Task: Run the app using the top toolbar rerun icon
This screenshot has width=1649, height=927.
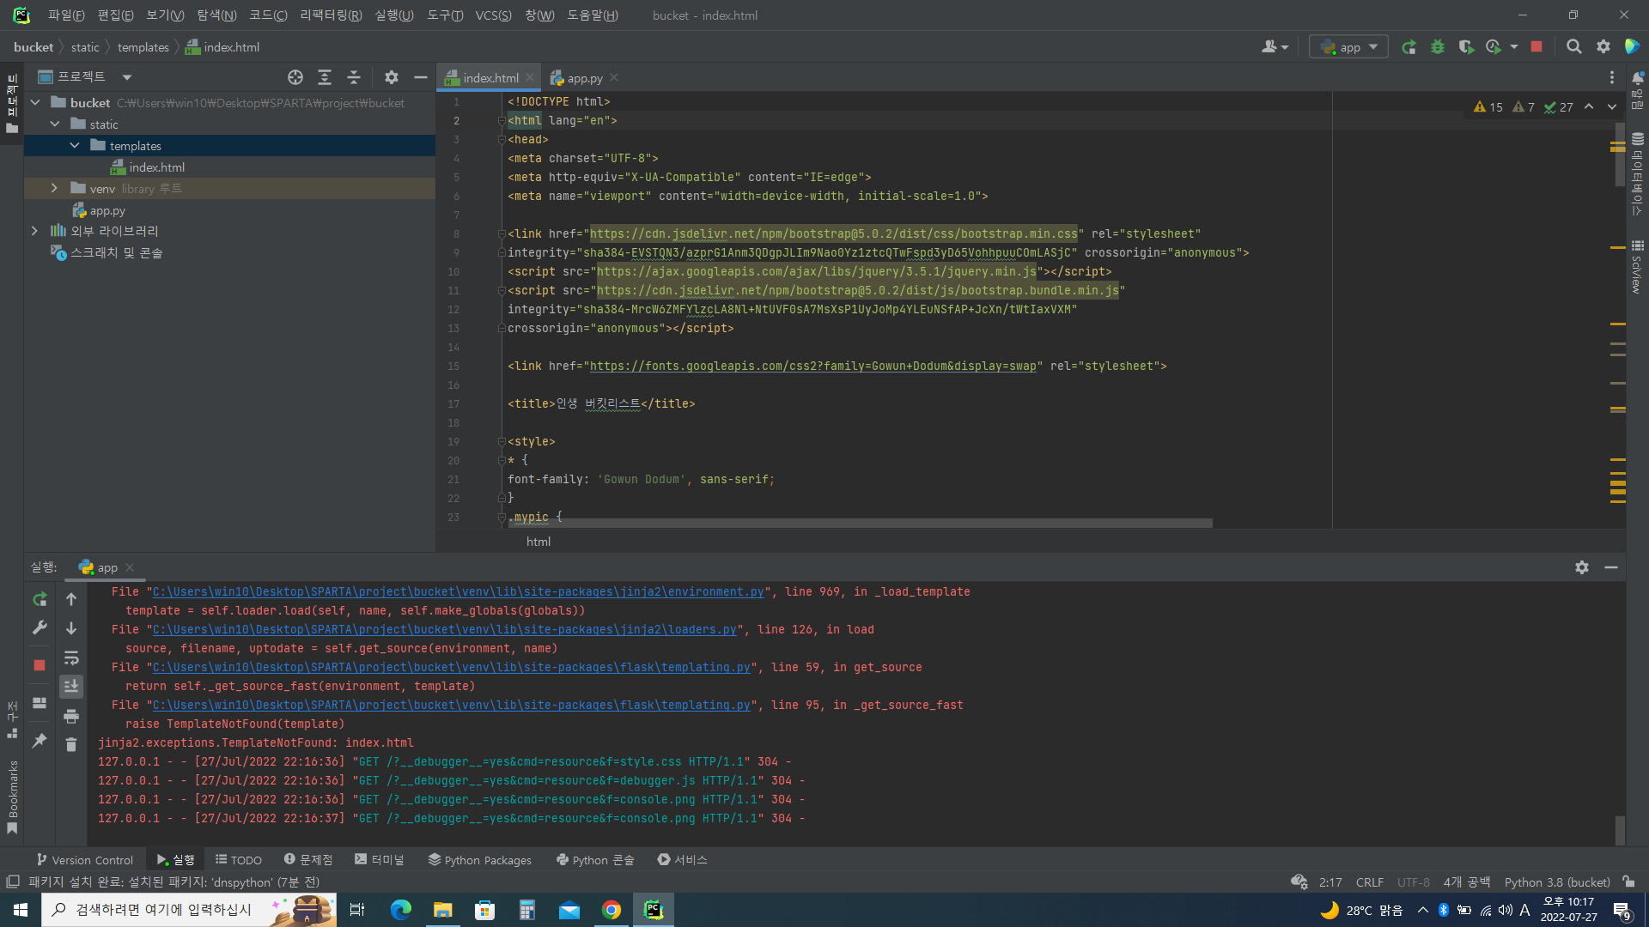Action: coord(1409,47)
